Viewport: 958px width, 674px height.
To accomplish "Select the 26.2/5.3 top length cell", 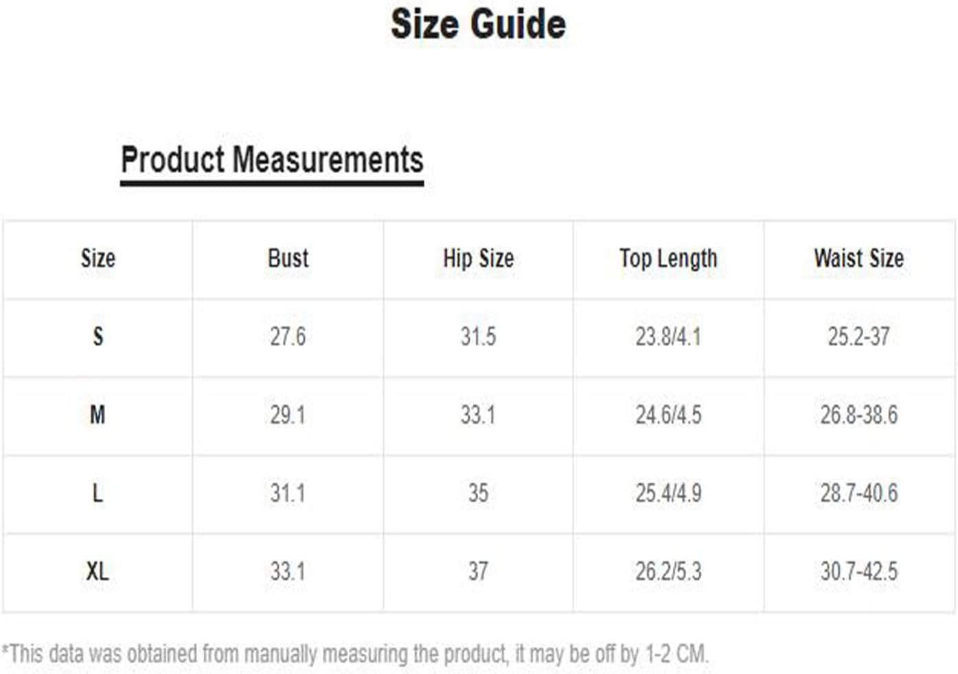I will coord(668,572).
